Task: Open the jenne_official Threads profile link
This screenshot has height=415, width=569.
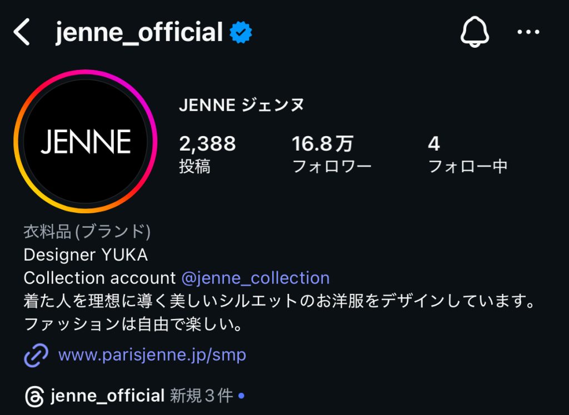Action: coord(107,396)
